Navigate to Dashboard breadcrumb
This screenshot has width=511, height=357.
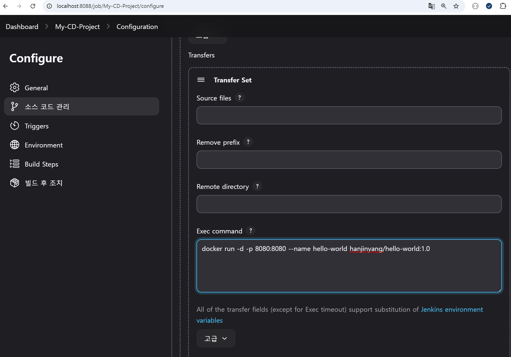[22, 27]
